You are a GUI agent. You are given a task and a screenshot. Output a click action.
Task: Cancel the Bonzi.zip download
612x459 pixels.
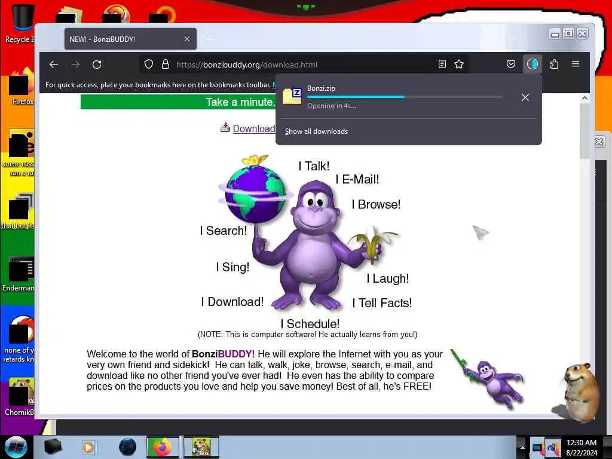[525, 97]
